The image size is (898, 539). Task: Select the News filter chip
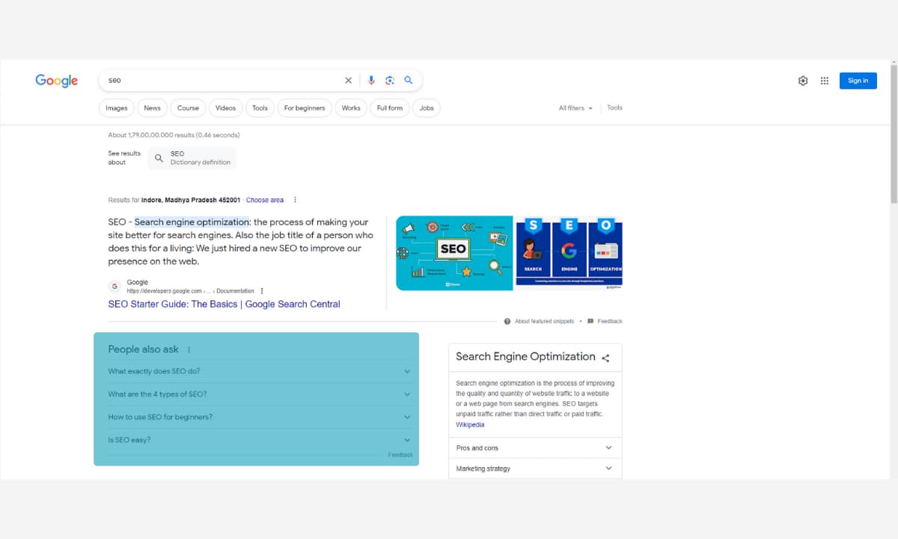pos(152,108)
